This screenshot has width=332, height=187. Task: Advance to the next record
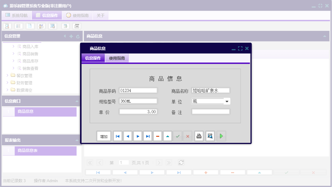tap(137, 136)
